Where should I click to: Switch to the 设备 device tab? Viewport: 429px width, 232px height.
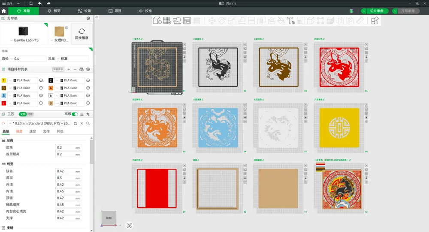coord(84,11)
